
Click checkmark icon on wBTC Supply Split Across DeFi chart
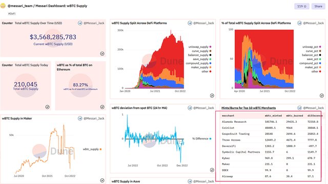click(x=212, y=96)
